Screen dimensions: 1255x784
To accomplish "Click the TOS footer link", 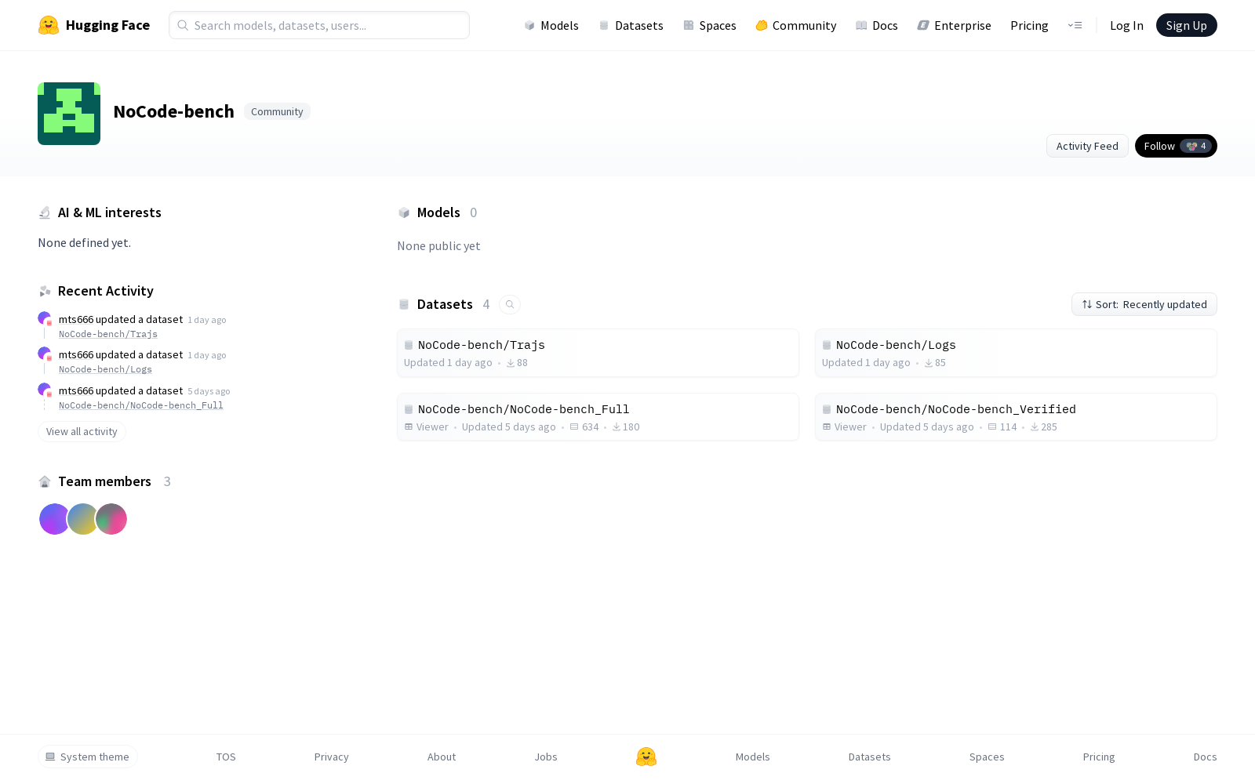I will (x=226, y=757).
